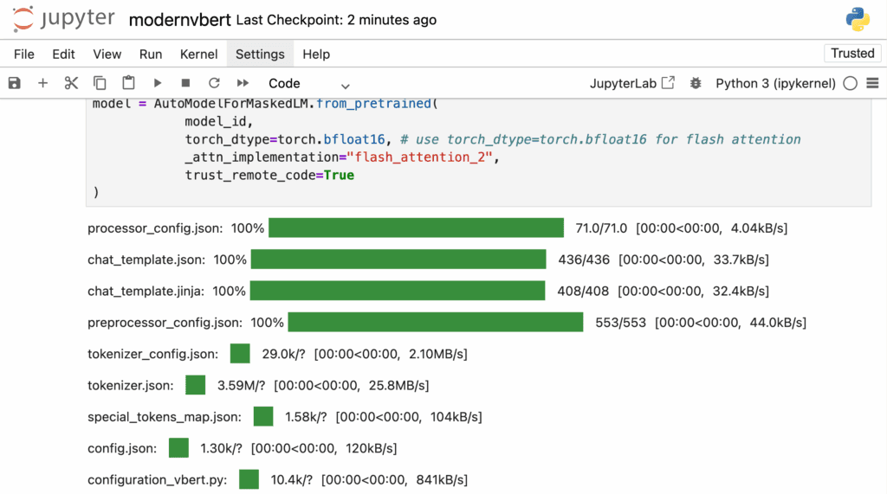Restart kernel and run all cells
Viewport: 887px width, 494px height.
pyautogui.click(x=243, y=83)
